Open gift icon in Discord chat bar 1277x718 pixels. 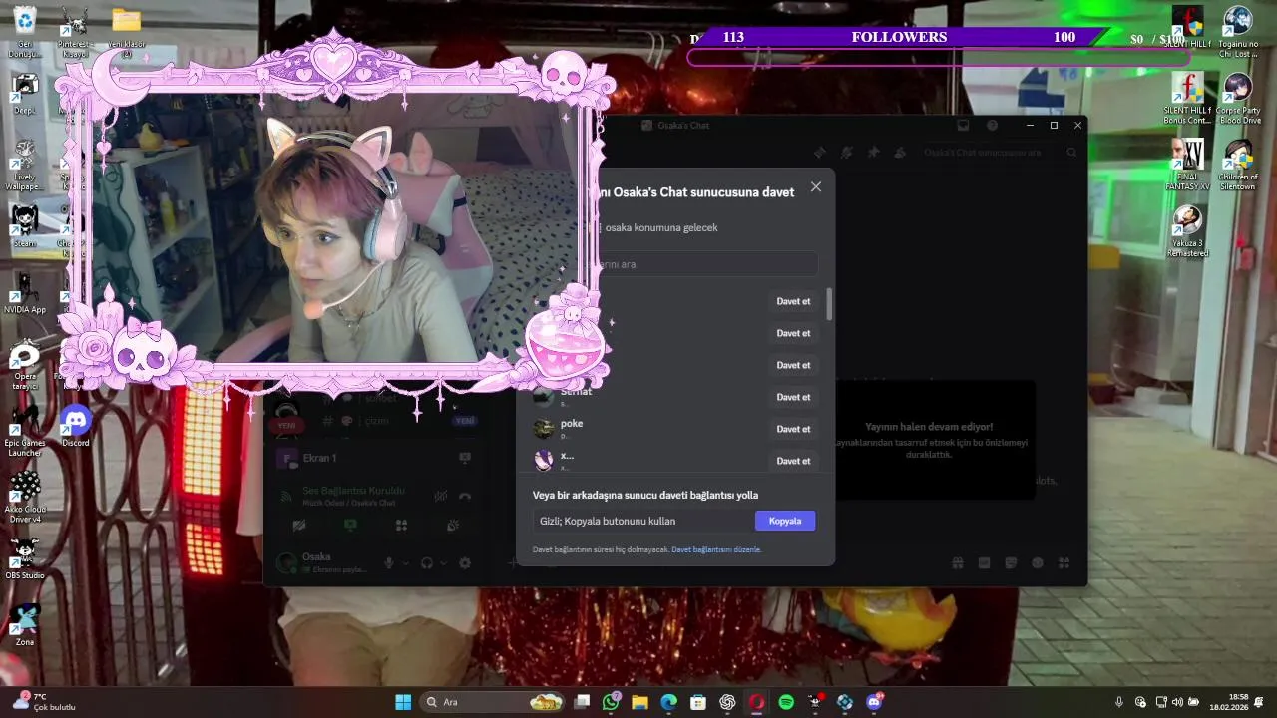957,563
